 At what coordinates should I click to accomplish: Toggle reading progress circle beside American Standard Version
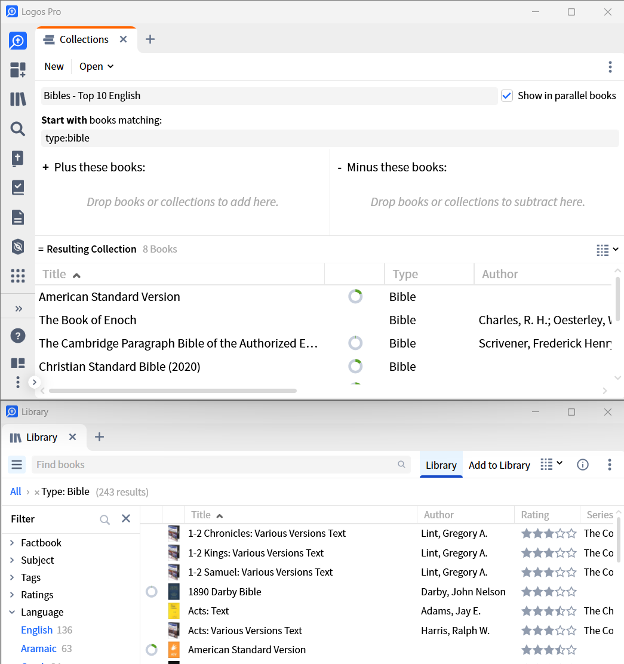coord(355,296)
